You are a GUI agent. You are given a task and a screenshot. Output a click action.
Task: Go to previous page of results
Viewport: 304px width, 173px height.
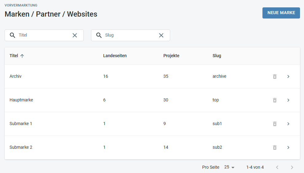pyautogui.click(x=277, y=167)
